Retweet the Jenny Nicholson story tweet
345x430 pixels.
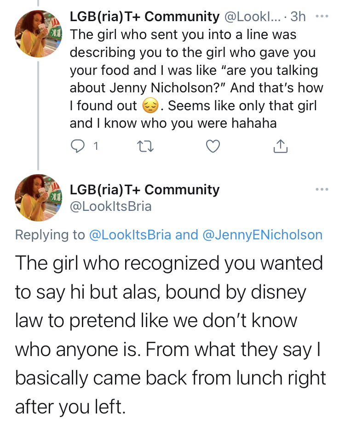(145, 146)
